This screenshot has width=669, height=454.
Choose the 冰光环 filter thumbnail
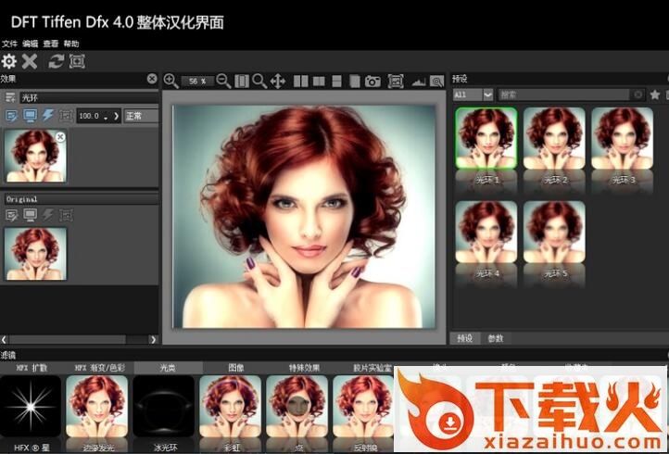tap(164, 406)
